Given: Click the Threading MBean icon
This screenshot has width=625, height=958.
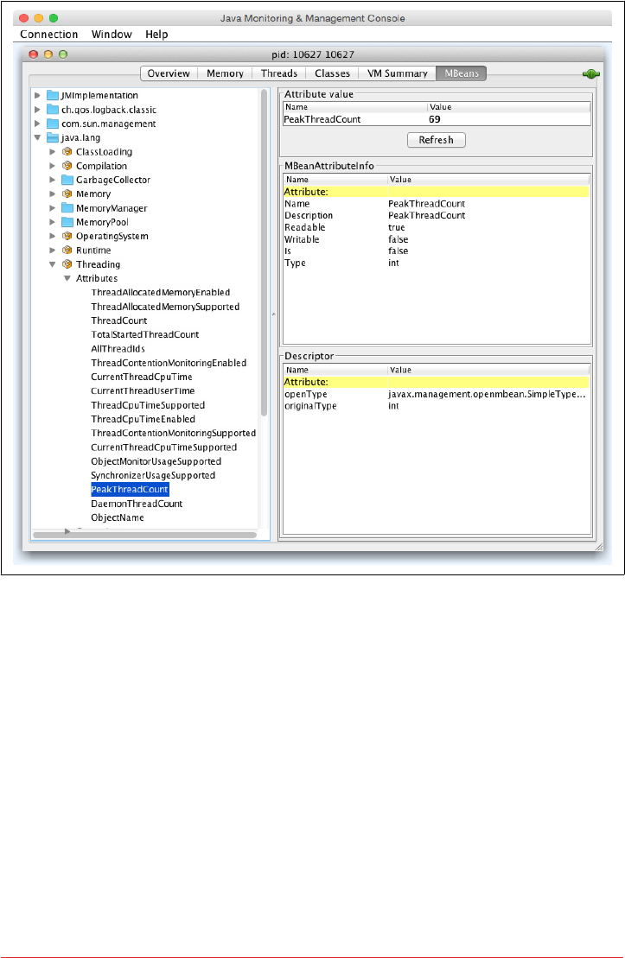Looking at the screenshot, I should 67,264.
